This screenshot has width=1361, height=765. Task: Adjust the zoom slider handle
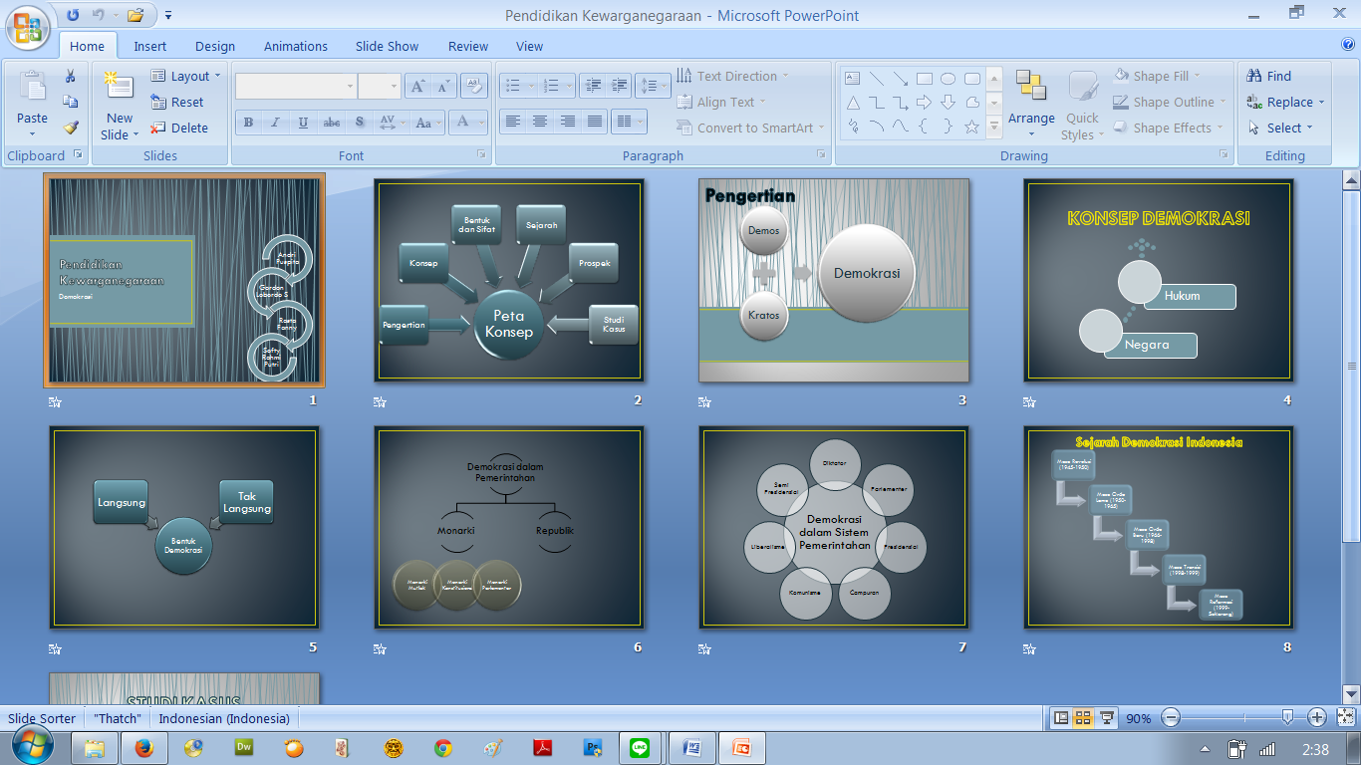pos(1287,717)
